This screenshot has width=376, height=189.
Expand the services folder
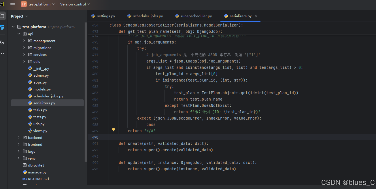[24, 54]
